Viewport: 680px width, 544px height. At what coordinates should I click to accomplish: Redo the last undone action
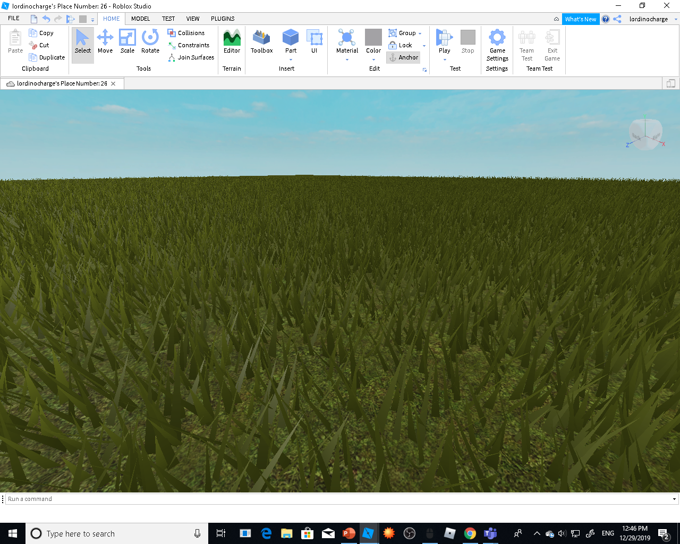coord(58,19)
